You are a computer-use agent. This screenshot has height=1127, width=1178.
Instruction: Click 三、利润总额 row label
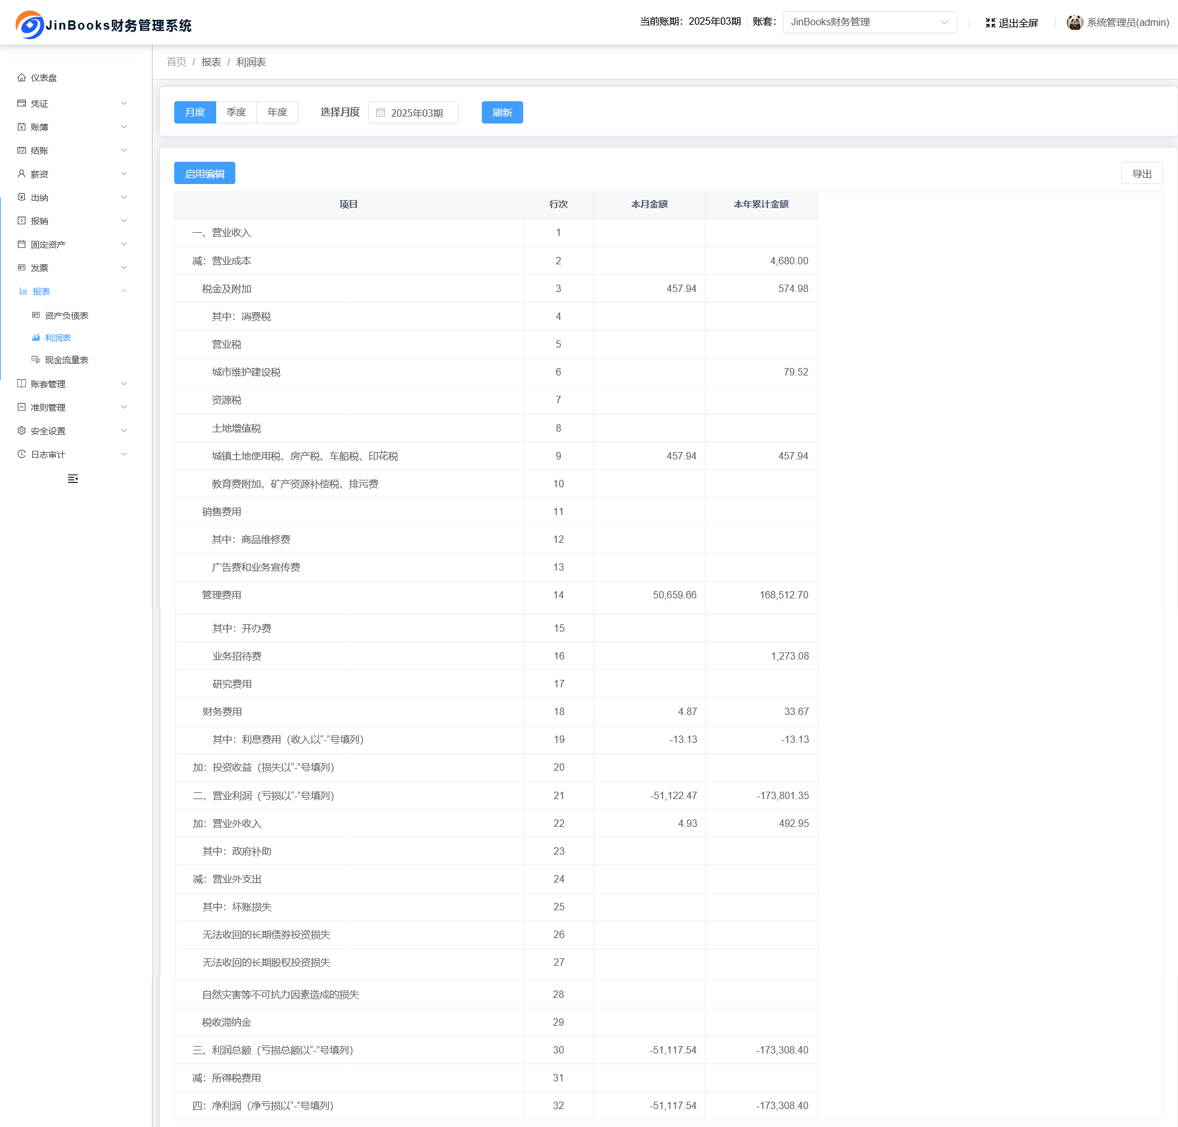coord(272,1050)
